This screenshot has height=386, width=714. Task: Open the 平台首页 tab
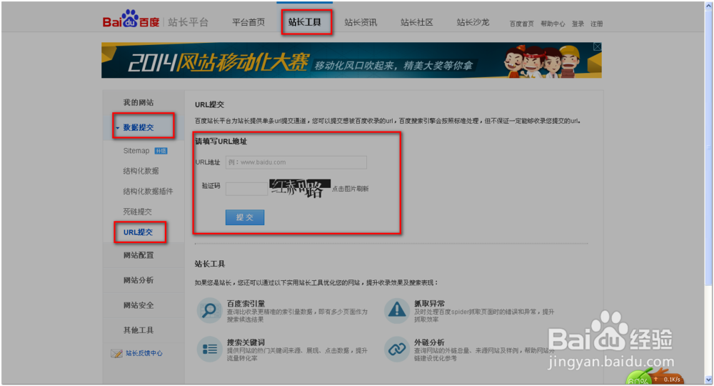point(248,22)
